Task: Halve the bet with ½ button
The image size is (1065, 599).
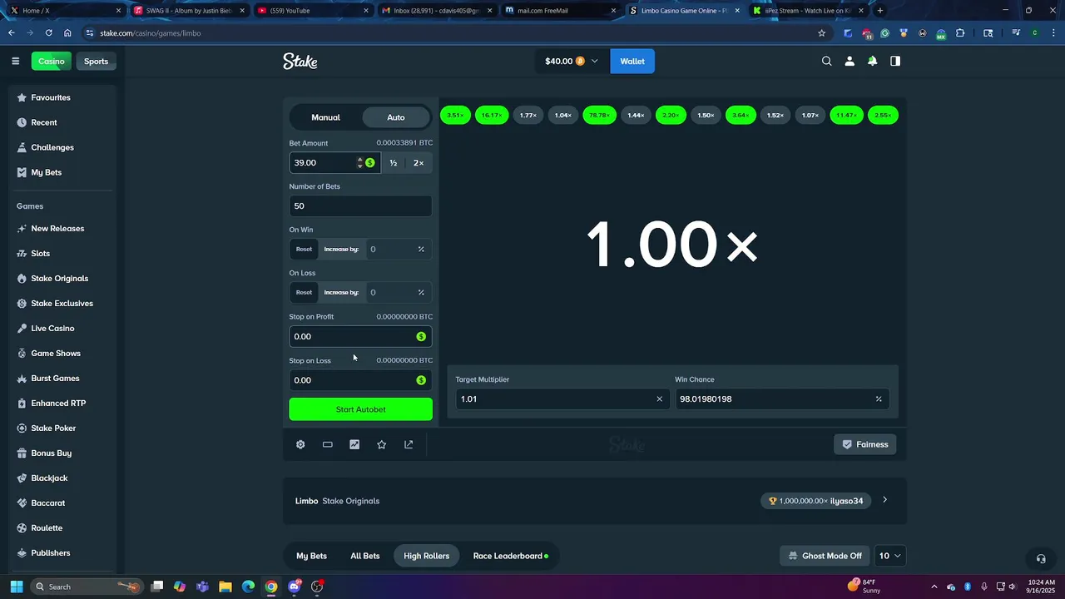Action: click(x=394, y=162)
